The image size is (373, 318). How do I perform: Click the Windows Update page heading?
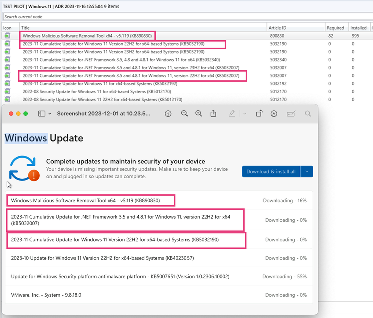[44, 138]
